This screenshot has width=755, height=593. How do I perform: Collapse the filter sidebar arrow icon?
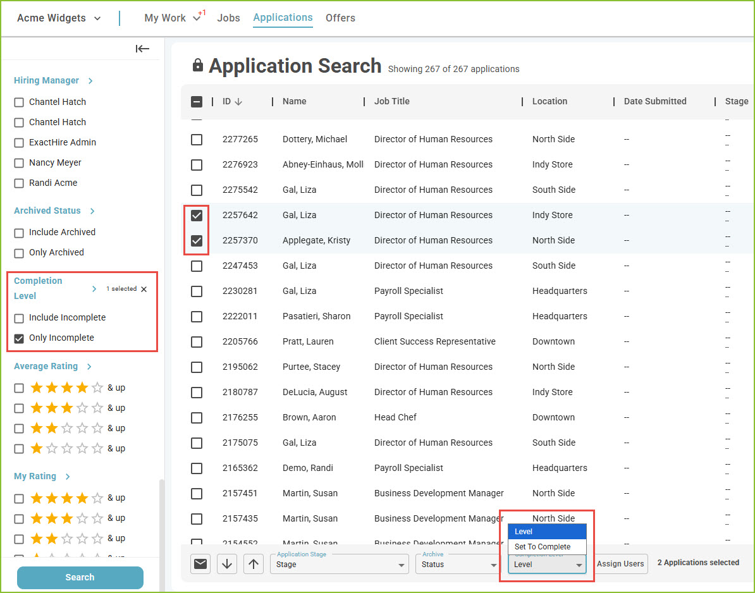142,49
